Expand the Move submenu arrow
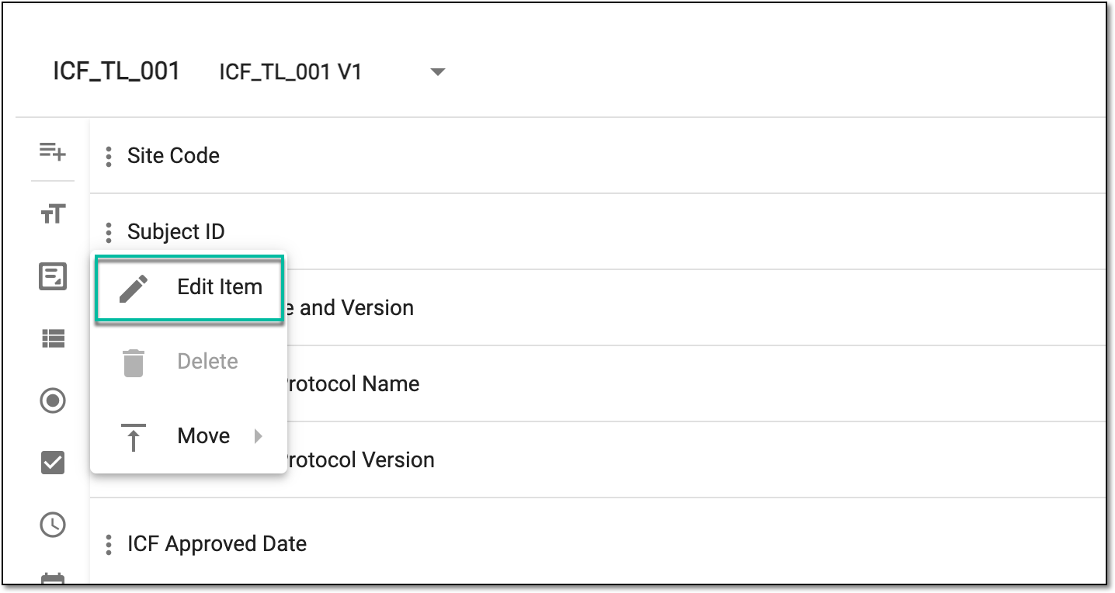 coord(259,436)
